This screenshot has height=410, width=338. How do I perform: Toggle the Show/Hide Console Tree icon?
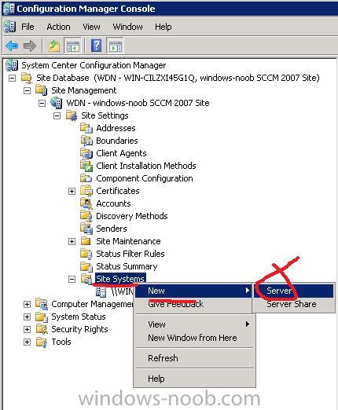73,46
